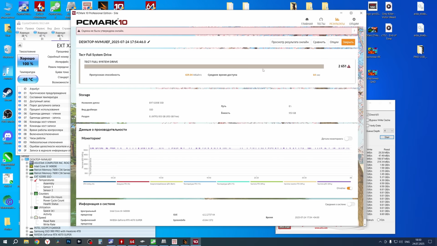Click the Google Chrome taskbar icon
Screen dimensions: 437x246
point(37,242)
